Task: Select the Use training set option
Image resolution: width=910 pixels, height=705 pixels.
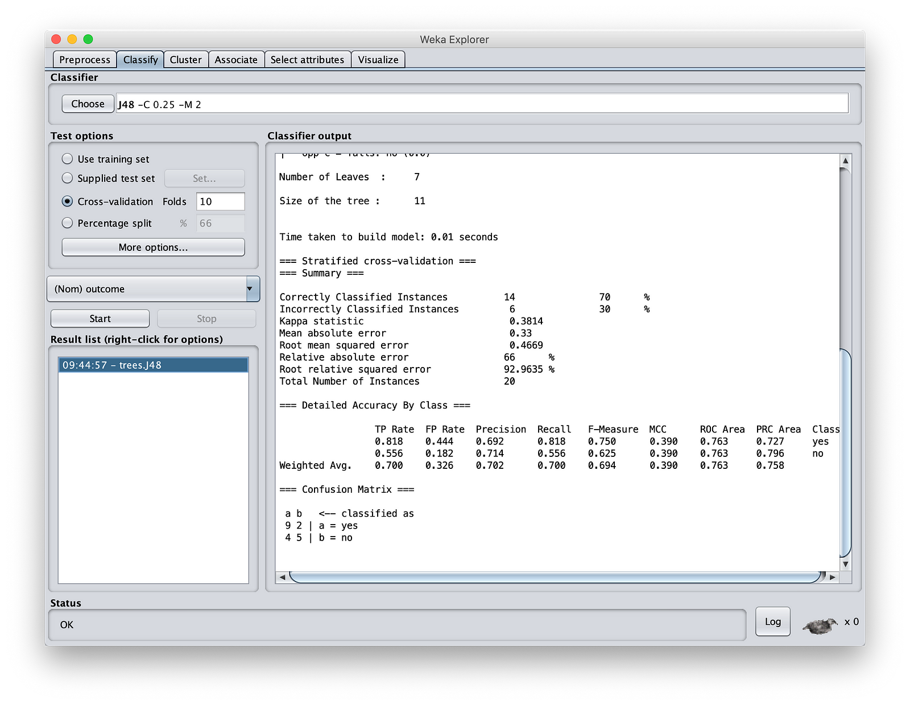Action: point(68,159)
